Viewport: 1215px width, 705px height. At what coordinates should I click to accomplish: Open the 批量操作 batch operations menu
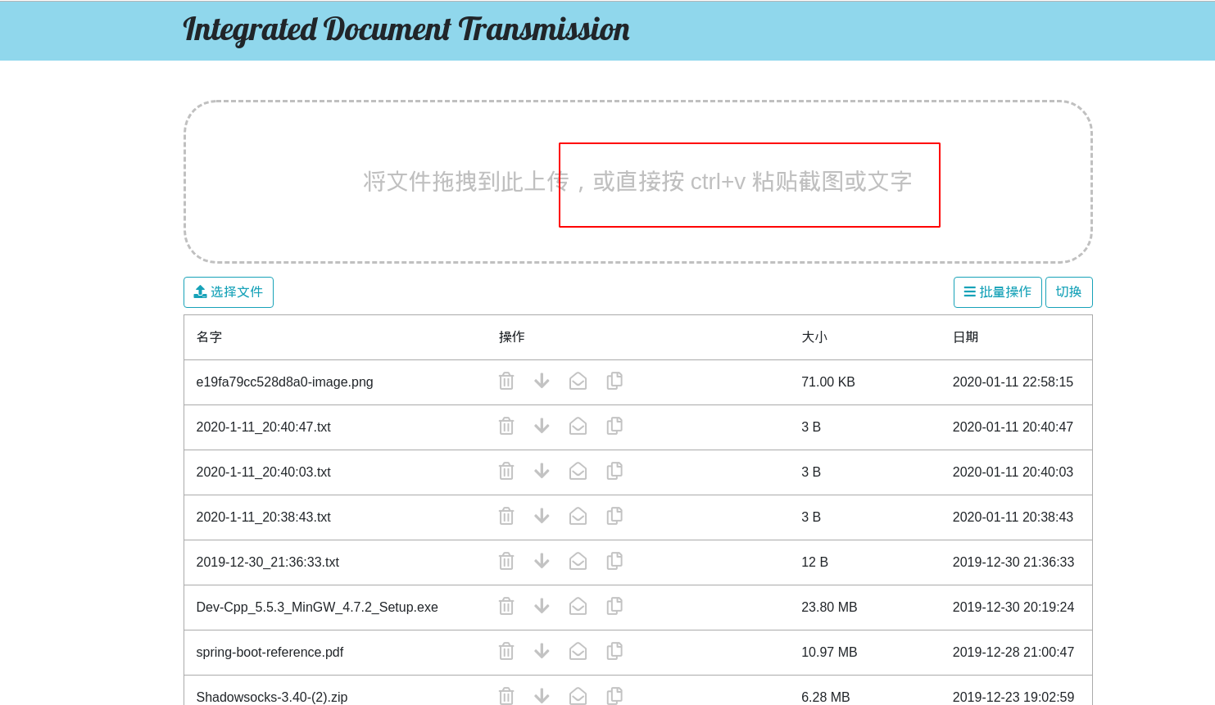(997, 292)
